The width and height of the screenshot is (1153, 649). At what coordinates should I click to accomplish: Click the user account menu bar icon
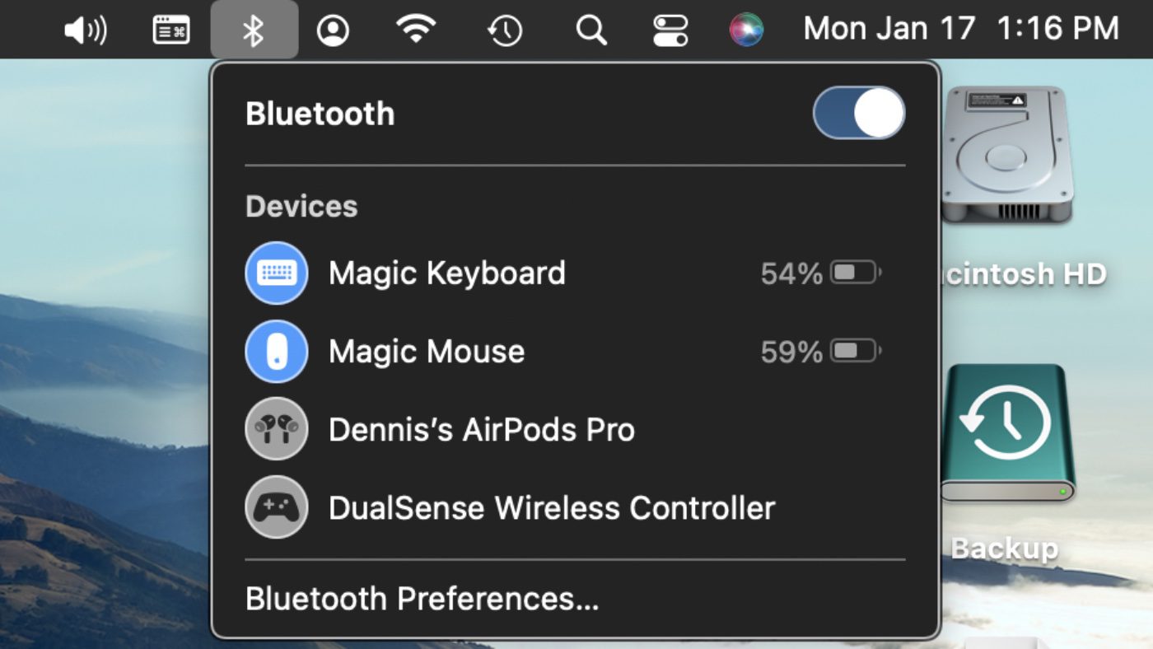333,30
